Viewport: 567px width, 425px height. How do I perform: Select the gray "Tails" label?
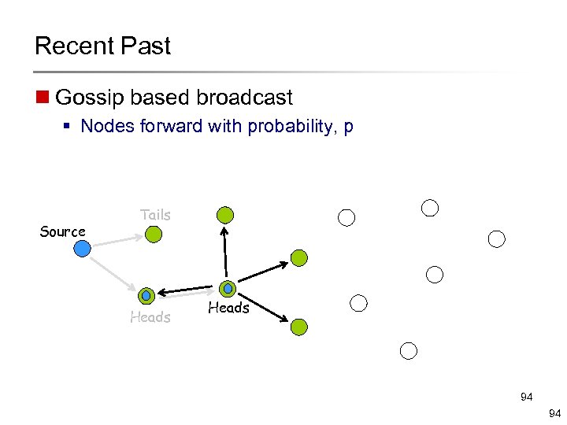click(x=155, y=214)
